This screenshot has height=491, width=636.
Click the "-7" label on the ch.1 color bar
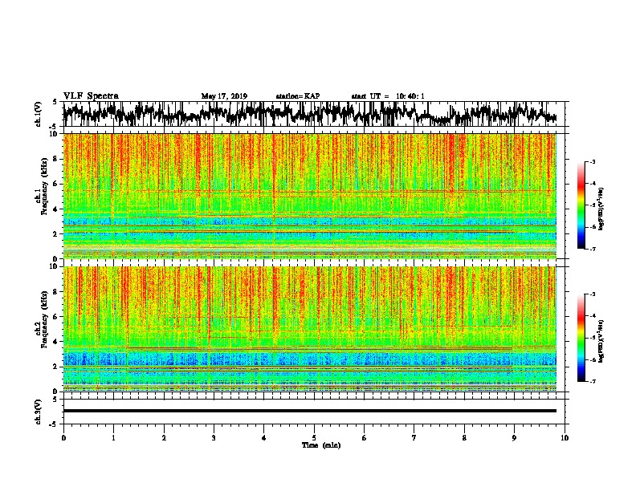coord(593,249)
